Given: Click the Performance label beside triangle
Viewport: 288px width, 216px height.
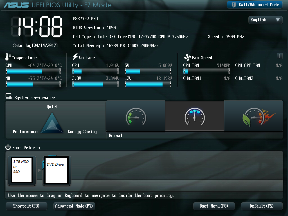Looking at the screenshot, I should (25, 132).
